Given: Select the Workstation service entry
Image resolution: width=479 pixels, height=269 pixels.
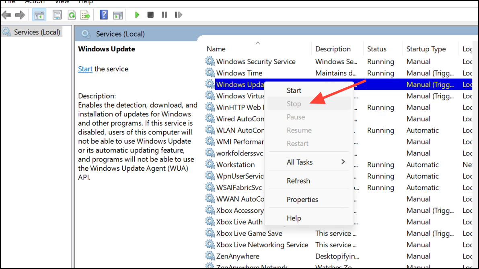Looking at the screenshot, I should (x=235, y=164).
